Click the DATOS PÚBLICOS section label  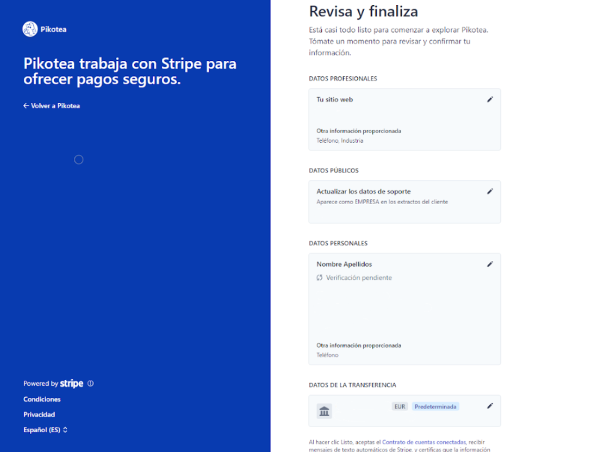click(x=334, y=170)
